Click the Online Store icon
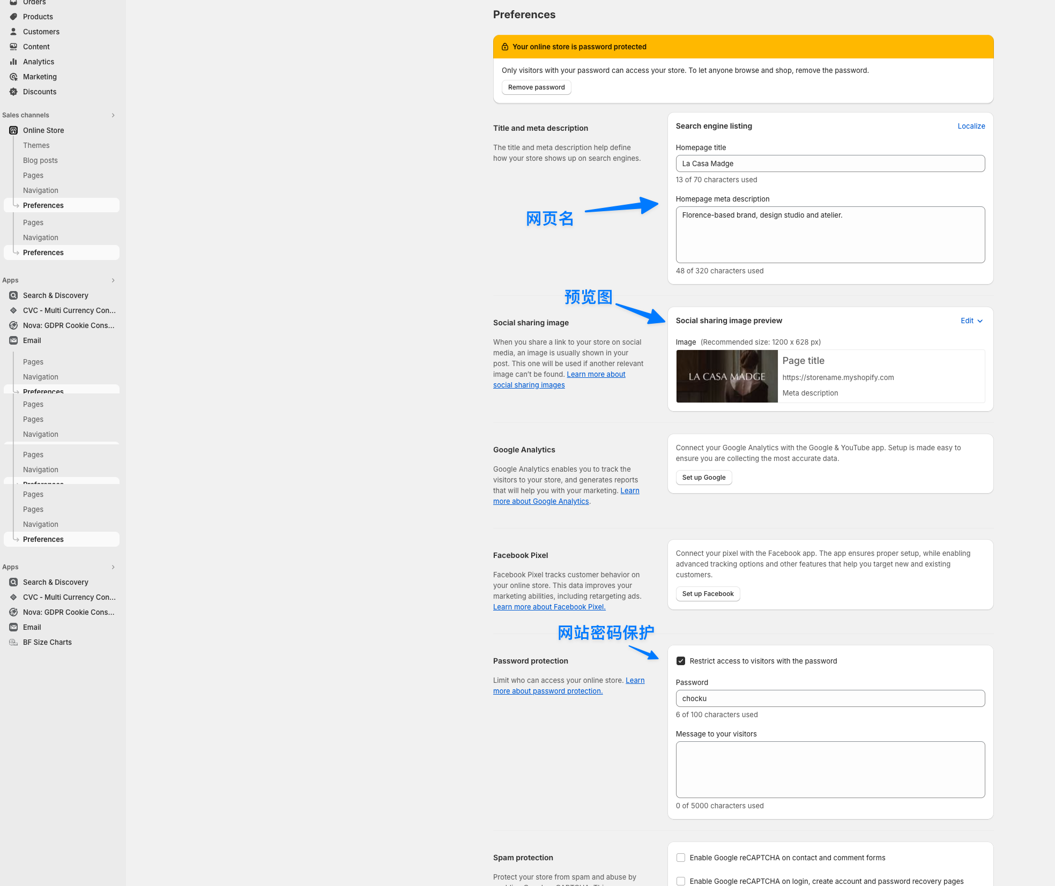The width and height of the screenshot is (1055, 886). 13,130
